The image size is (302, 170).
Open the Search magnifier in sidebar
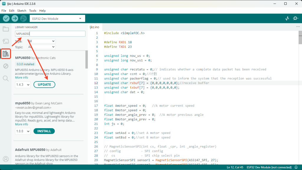[6, 78]
